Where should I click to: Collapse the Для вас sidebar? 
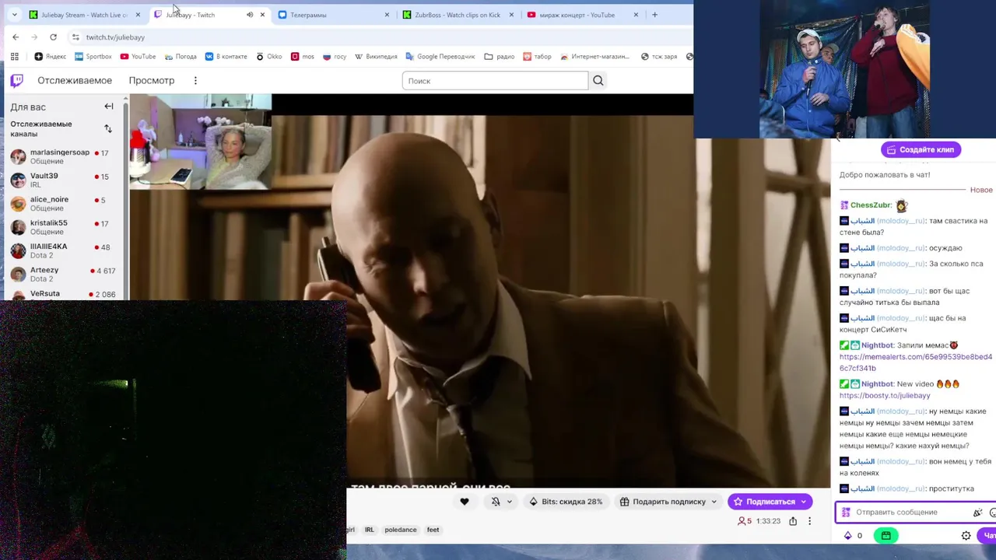click(109, 107)
